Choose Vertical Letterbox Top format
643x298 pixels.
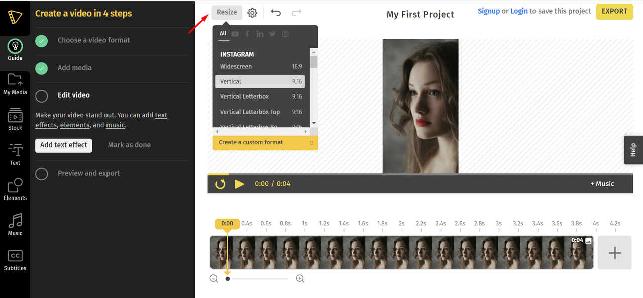[260, 112]
